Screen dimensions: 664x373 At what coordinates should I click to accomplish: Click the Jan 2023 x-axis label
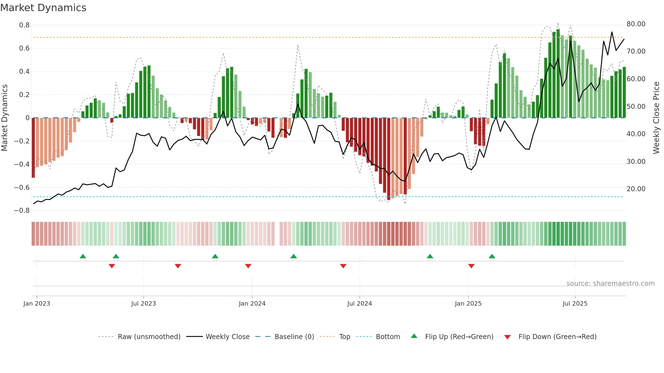(37, 303)
